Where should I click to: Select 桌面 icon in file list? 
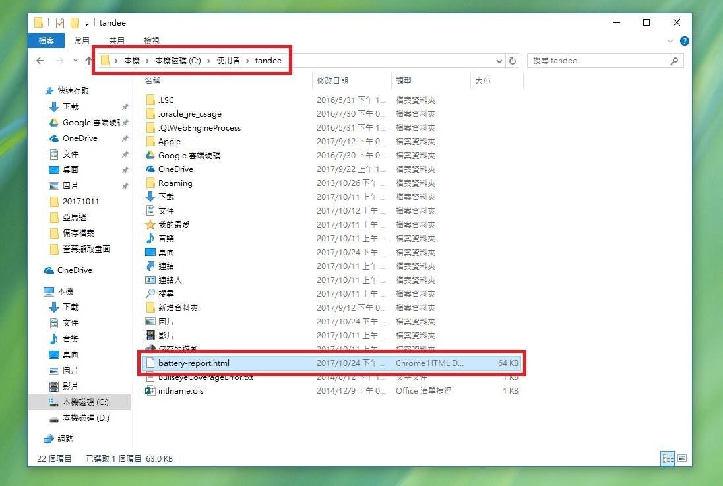point(150,252)
